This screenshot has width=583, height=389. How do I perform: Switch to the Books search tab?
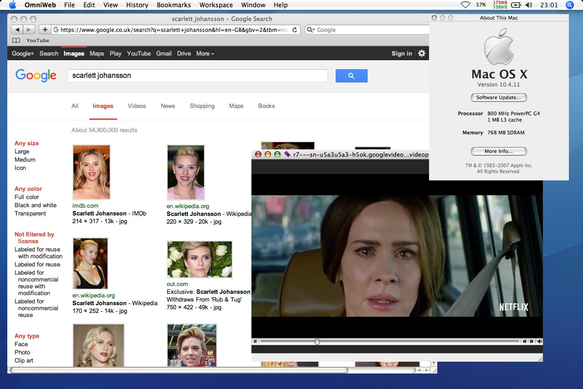point(266,106)
